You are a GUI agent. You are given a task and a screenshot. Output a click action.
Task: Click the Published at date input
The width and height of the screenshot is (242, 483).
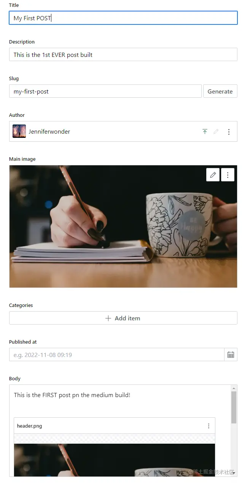pyautogui.click(x=117, y=355)
